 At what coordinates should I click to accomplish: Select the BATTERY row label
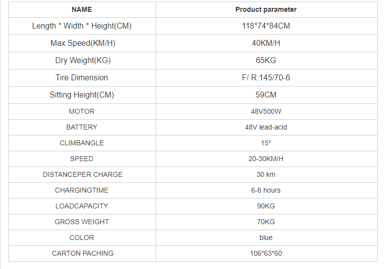click(x=82, y=127)
